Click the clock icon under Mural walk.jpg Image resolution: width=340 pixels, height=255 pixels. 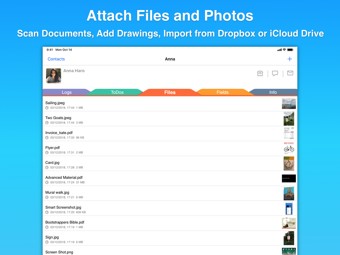tap(47, 197)
